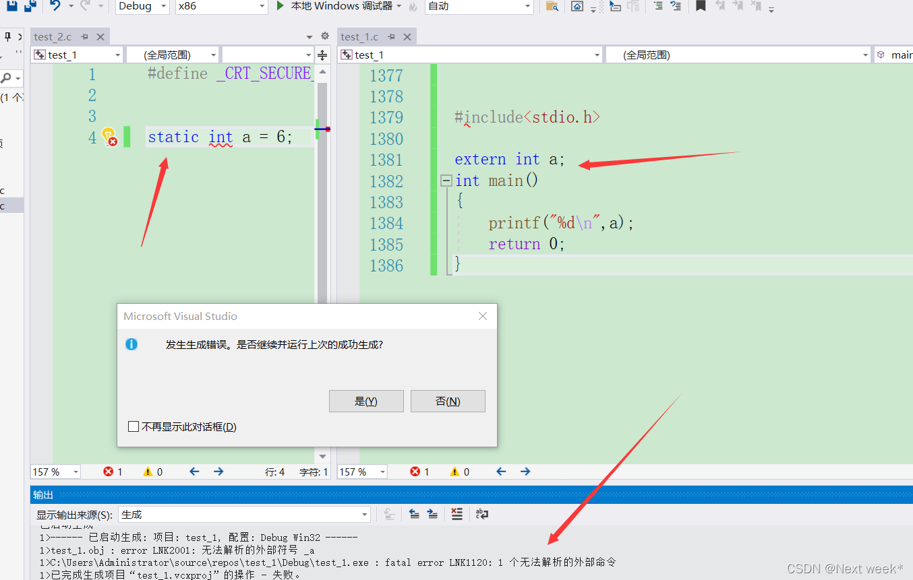Image resolution: width=913 pixels, height=580 pixels.
Task: Click the Find in Files toolbar icon
Action: [x=552, y=6]
